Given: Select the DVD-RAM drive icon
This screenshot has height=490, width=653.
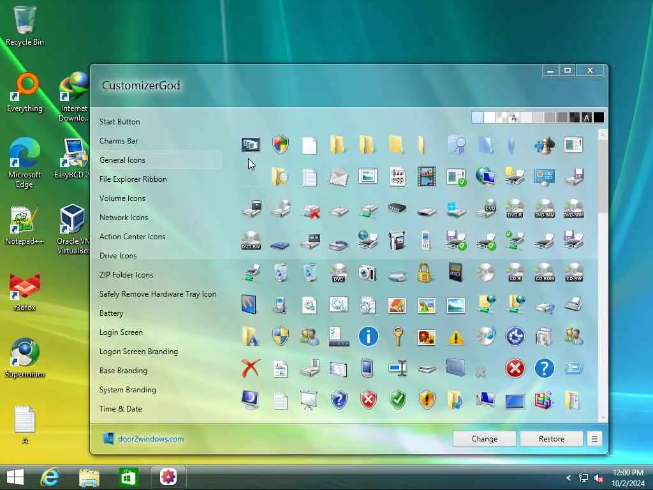Looking at the screenshot, I should 545,209.
